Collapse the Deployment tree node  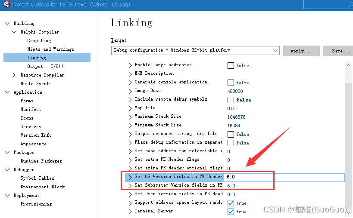pyautogui.click(x=7, y=195)
